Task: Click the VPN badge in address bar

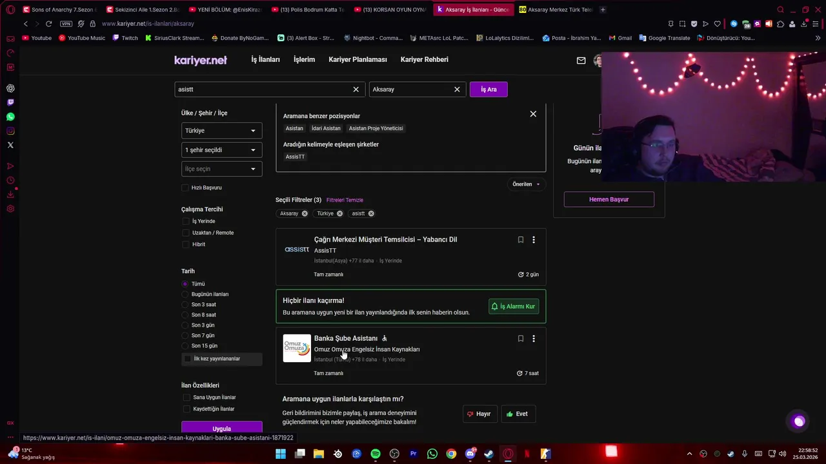Action: 66,24
